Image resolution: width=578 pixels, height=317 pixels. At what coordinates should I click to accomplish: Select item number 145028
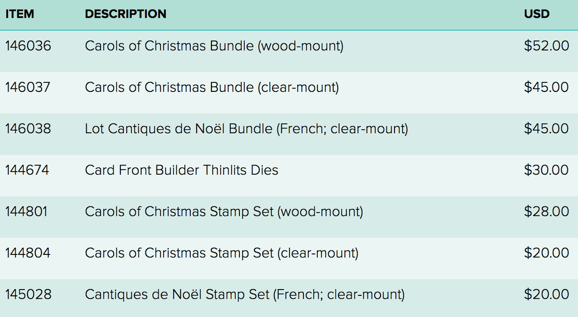(28, 294)
